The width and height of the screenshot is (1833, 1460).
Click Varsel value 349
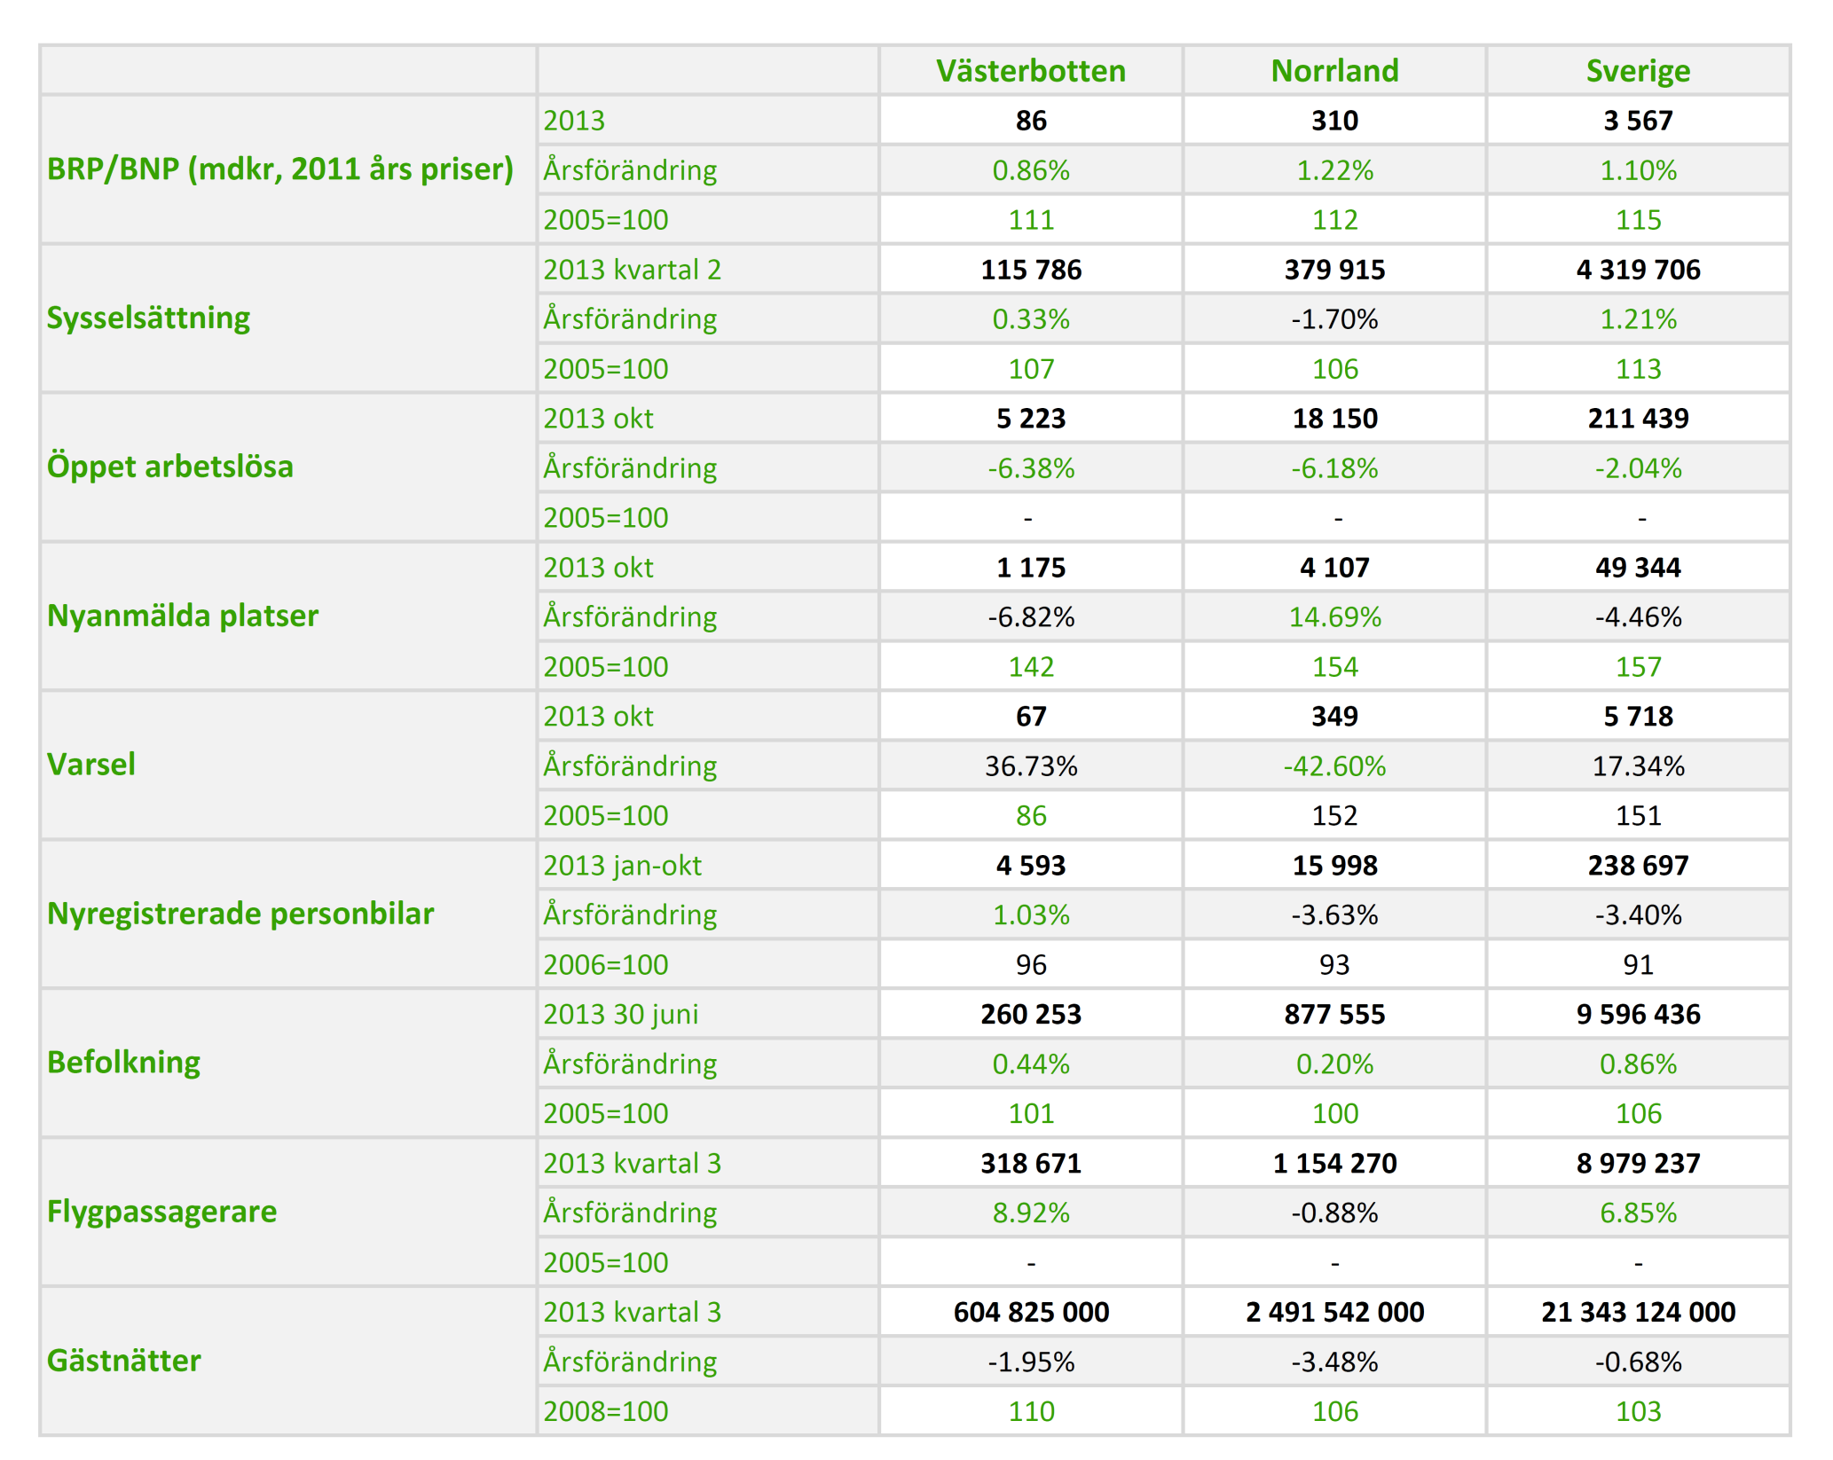click(1334, 717)
